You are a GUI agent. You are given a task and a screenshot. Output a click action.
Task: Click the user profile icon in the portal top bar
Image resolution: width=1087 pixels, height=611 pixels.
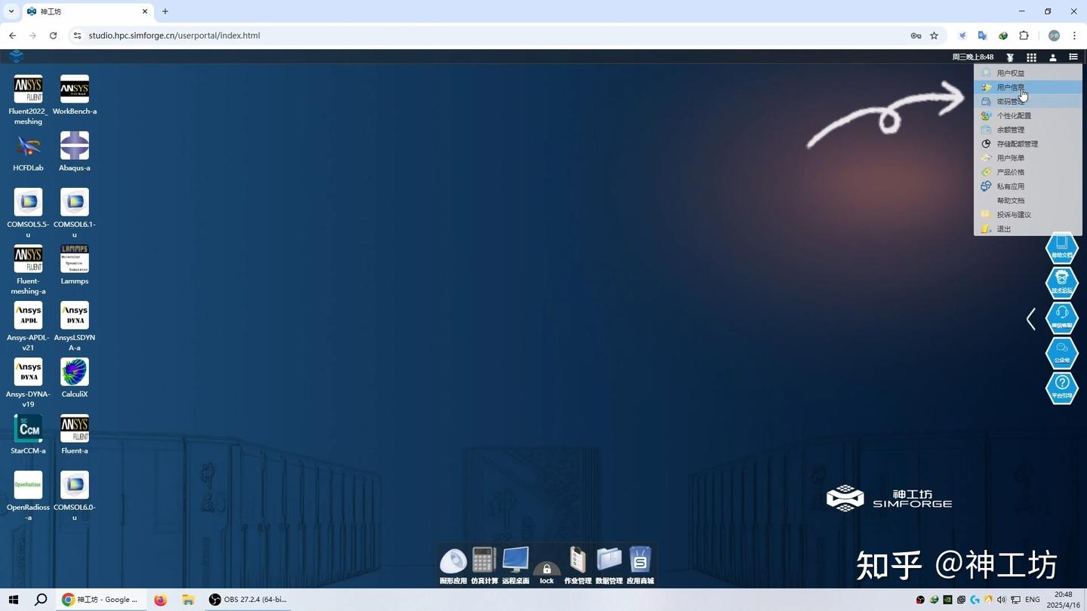(1053, 57)
